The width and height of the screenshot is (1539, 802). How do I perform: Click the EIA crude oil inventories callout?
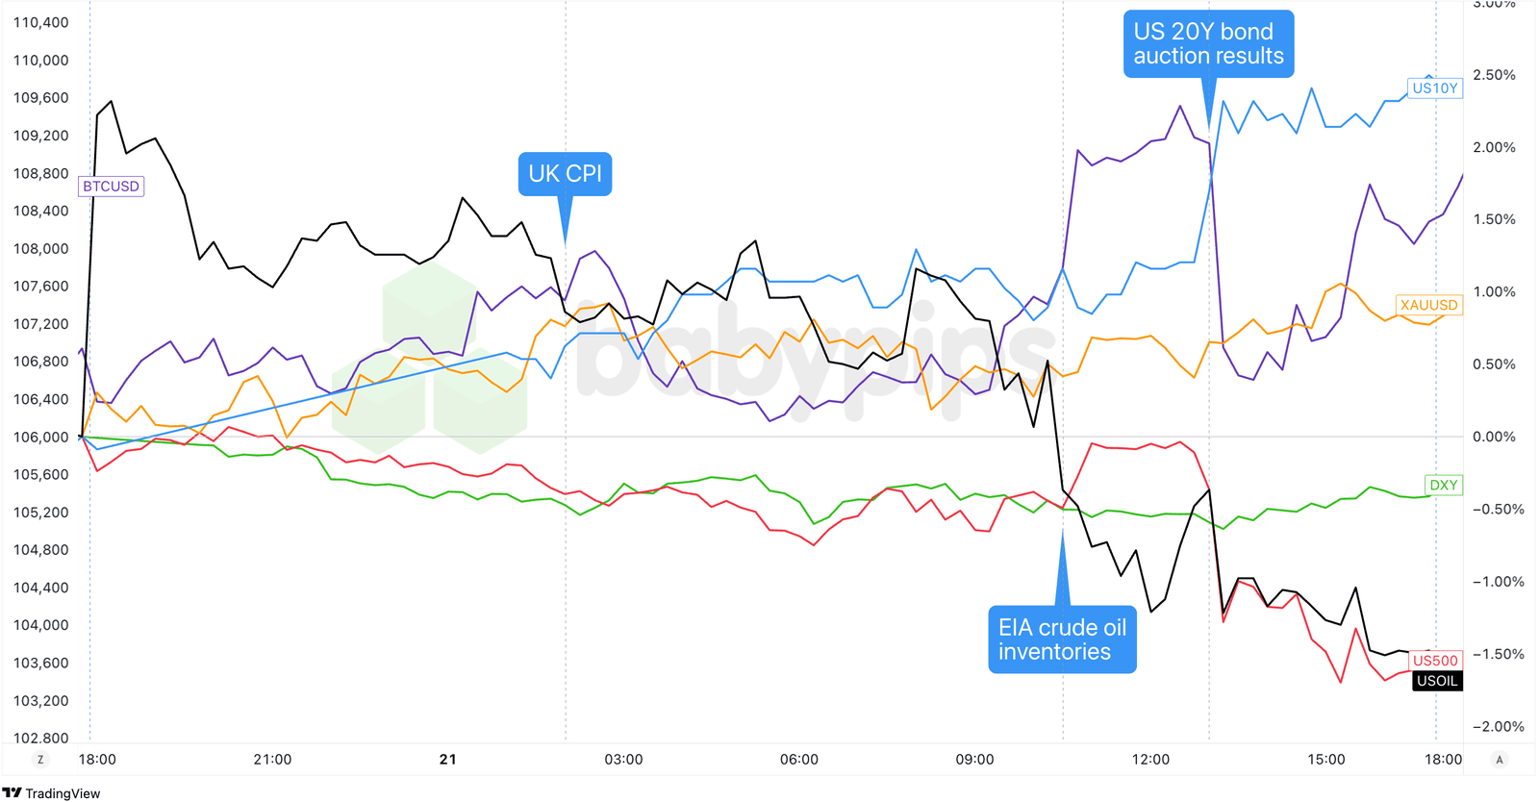pyautogui.click(x=1062, y=639)
